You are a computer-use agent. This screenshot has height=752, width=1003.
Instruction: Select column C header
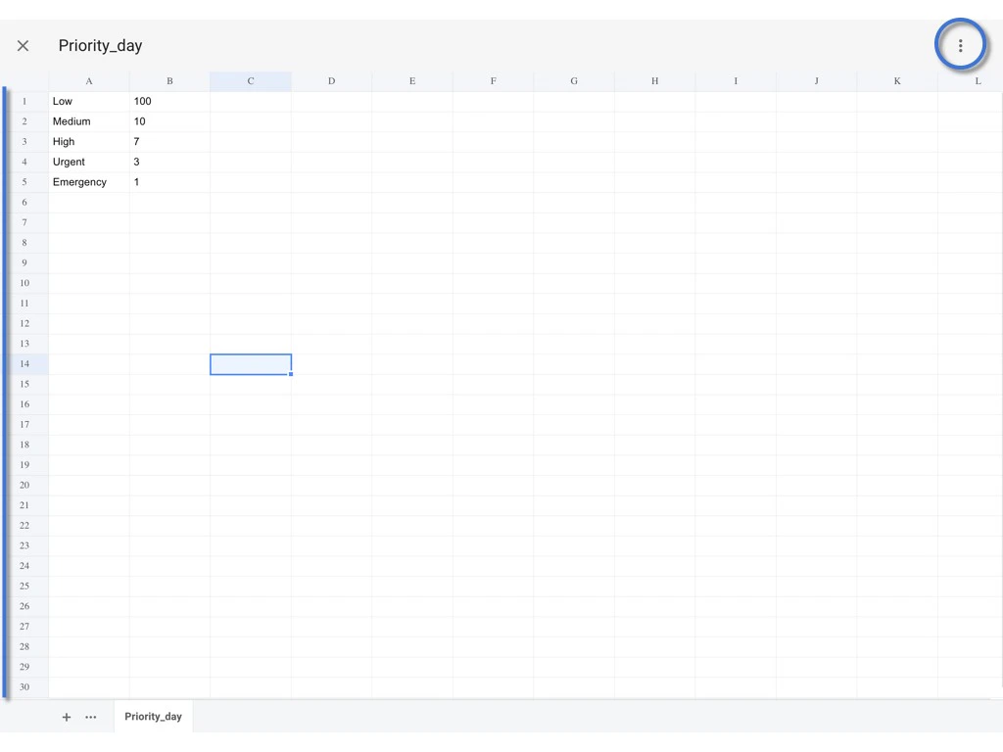[x=250, y=80]
